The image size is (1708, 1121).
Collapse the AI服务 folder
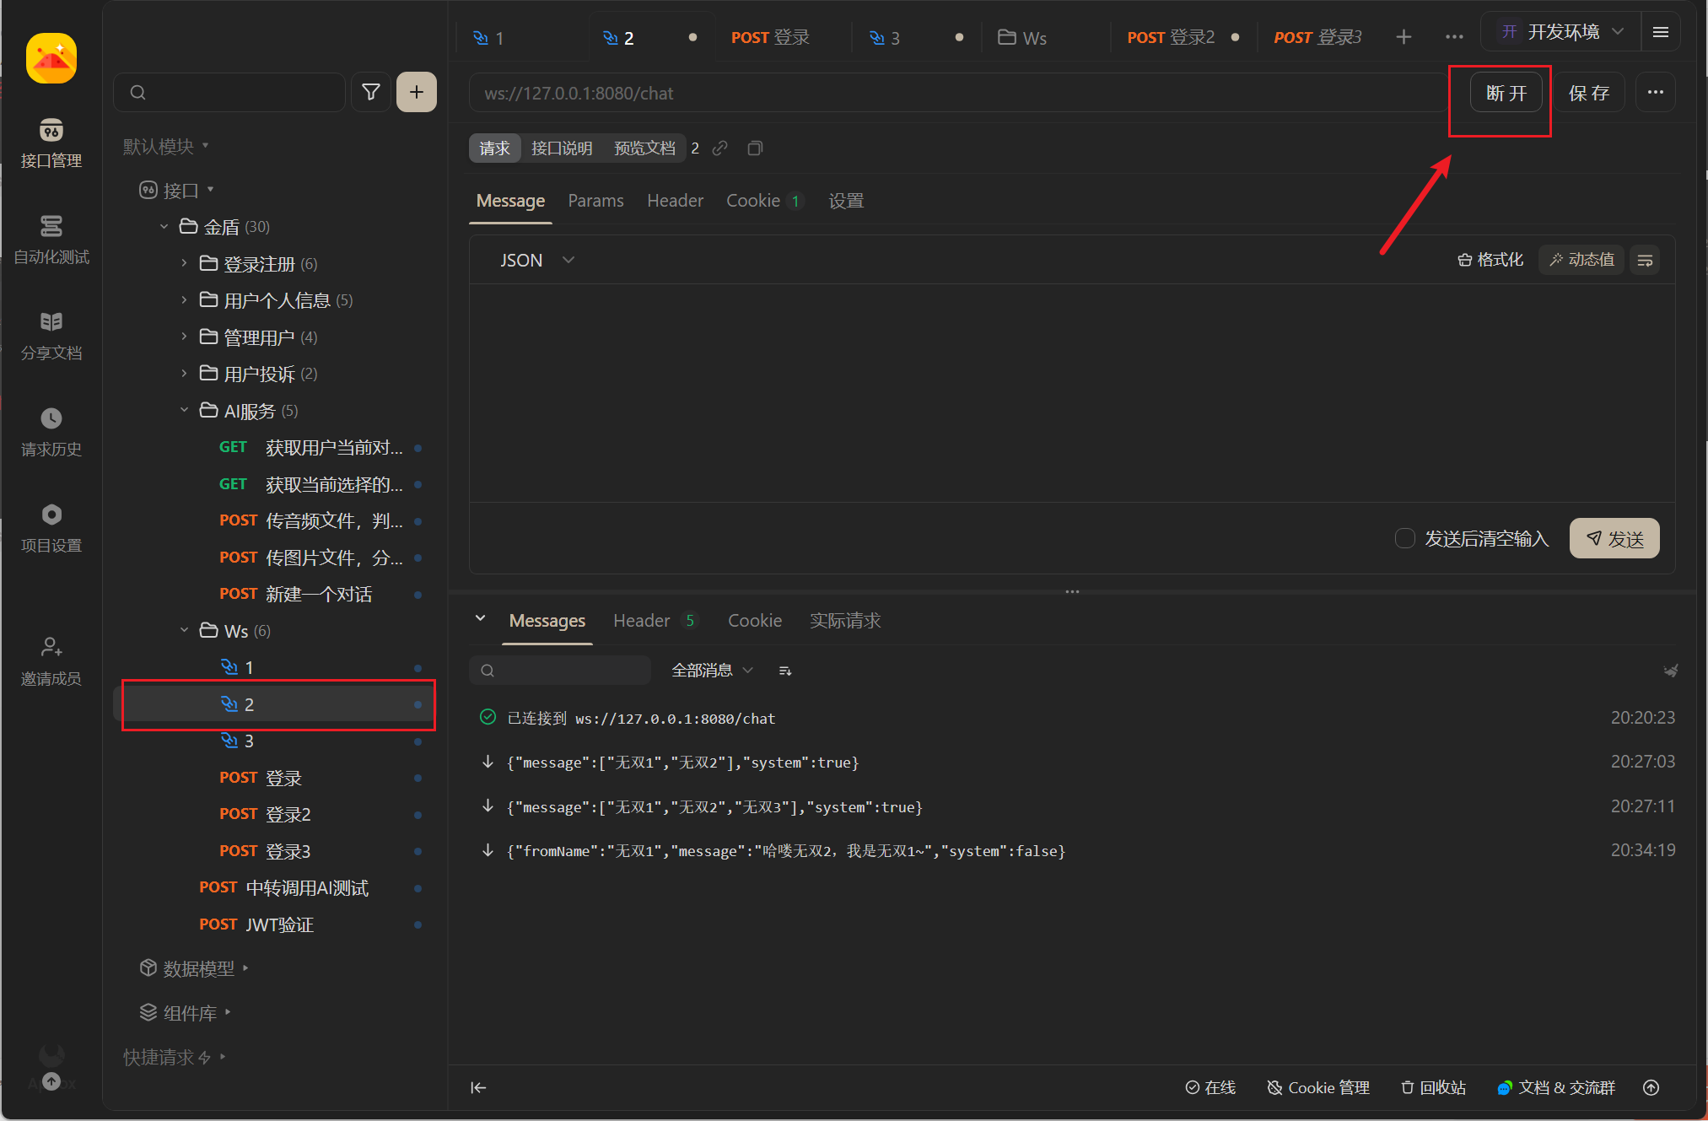(x=184, y=411)
